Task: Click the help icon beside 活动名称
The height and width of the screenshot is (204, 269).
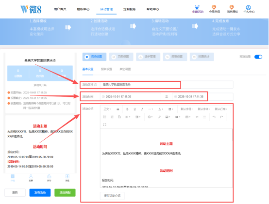Action: pos(96,85)
